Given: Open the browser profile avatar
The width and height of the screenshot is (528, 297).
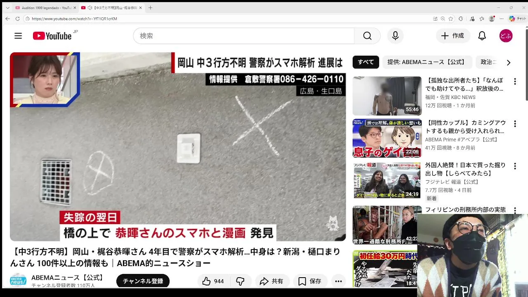Looking at the screenshot, I should point(491,19).
